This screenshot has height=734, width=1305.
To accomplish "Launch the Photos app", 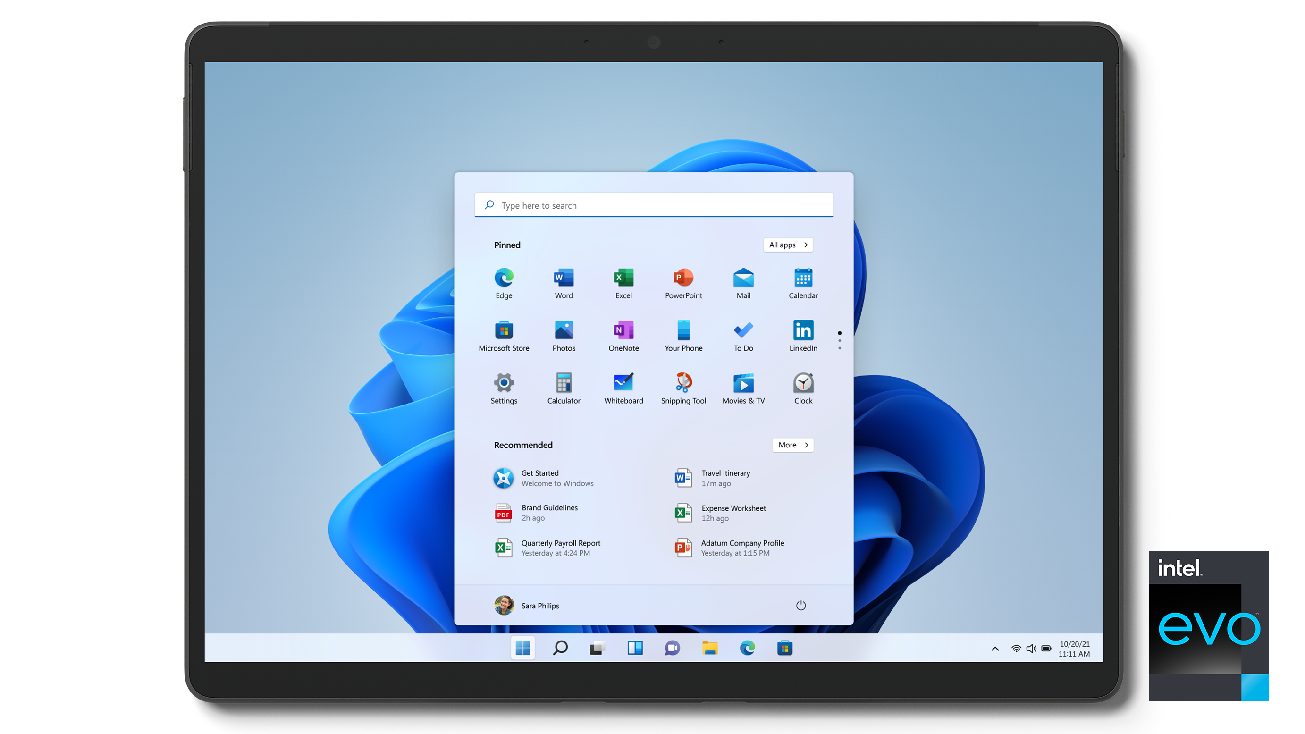I will coord(564,336).
